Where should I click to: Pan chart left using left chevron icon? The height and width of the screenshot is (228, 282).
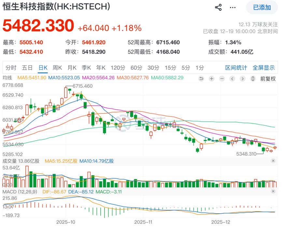click(232, 79)
